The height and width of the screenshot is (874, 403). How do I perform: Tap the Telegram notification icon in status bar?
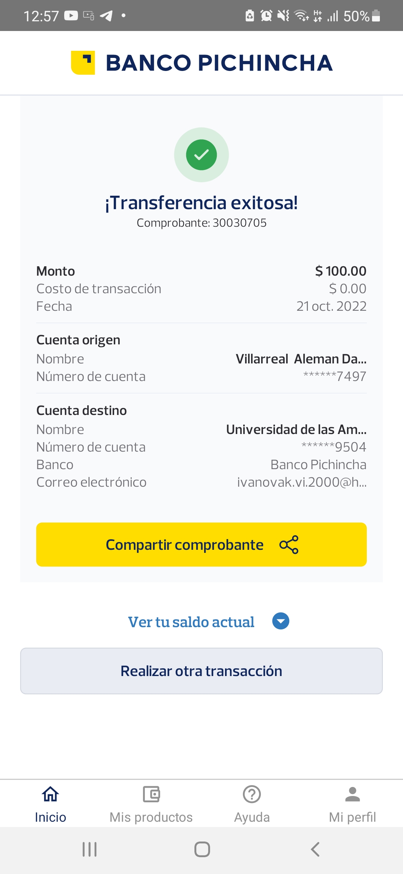[106, 16]
